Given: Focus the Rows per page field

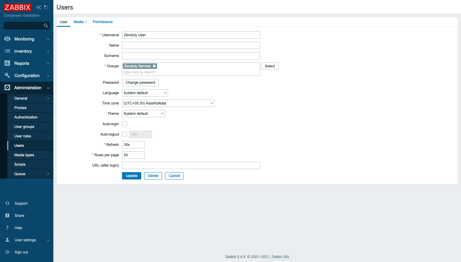Looking at the screenshot, I should click(x=133, y=155).
